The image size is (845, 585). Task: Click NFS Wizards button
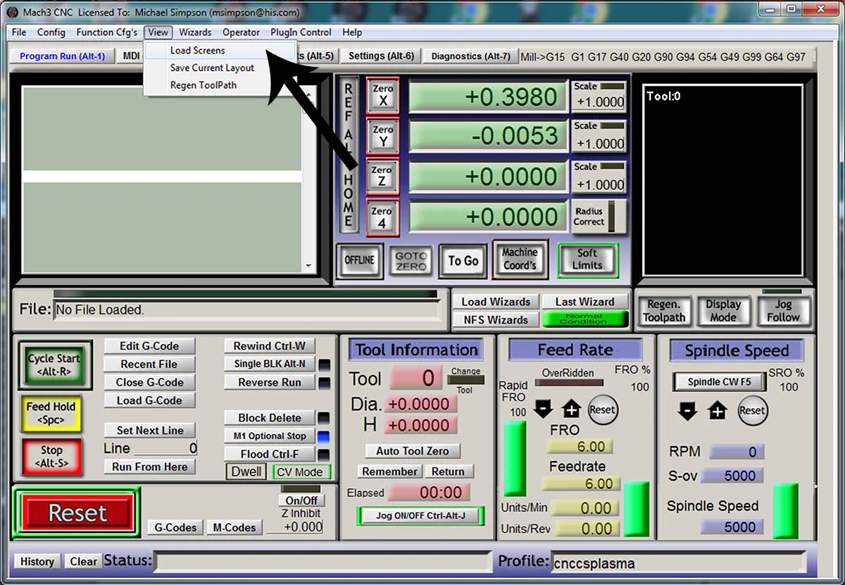(496, 320)
